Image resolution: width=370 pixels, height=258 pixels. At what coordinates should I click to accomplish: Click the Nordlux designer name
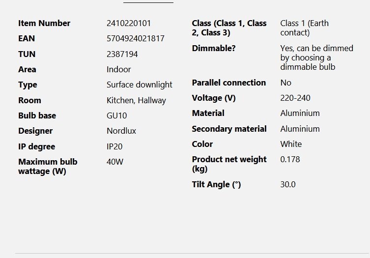tap(121, 131)
